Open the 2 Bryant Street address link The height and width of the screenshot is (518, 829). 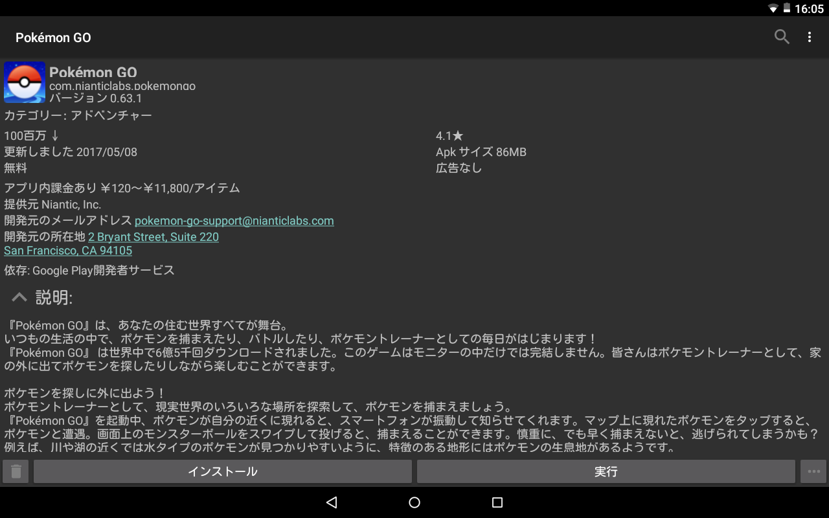pos(153,237)
